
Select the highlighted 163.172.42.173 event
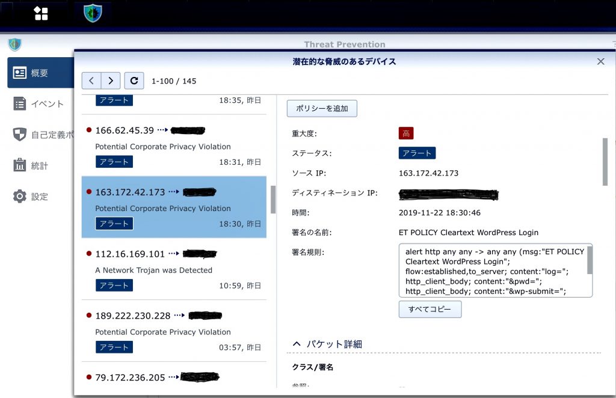174,207
